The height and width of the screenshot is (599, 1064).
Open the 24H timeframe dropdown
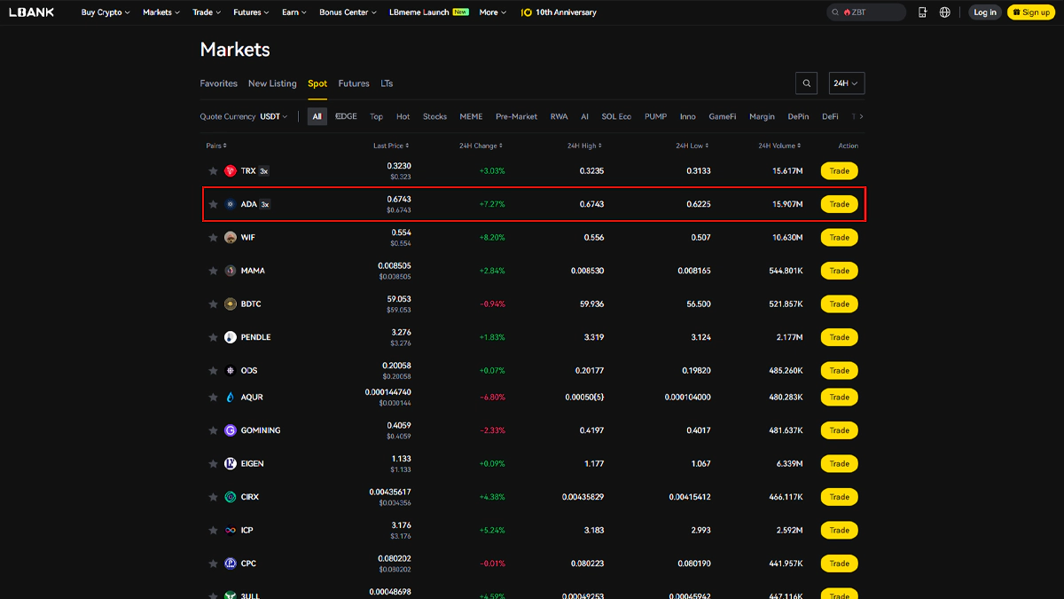[x=846, y=83]
